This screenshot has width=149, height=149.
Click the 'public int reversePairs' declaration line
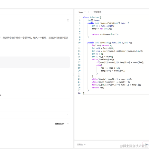coord(108,23)
